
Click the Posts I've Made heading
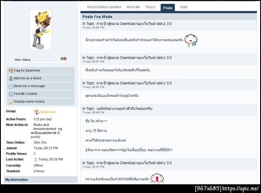97,17
